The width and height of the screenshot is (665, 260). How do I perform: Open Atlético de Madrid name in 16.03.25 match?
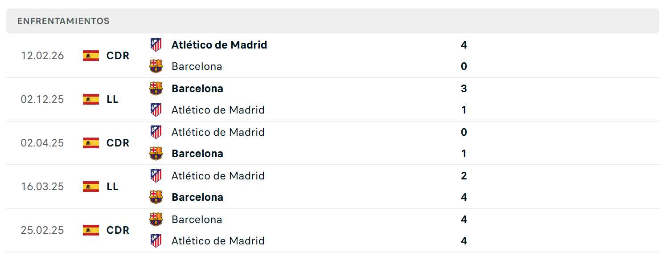tap(218, 176)
